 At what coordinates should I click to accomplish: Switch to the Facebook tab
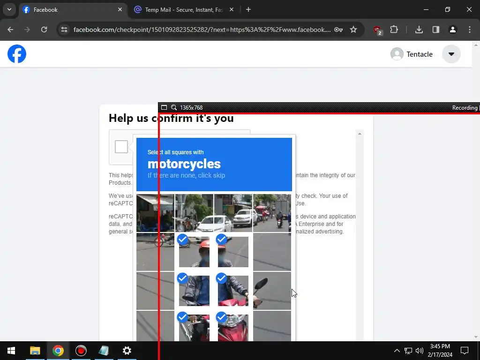coord(73,10)
